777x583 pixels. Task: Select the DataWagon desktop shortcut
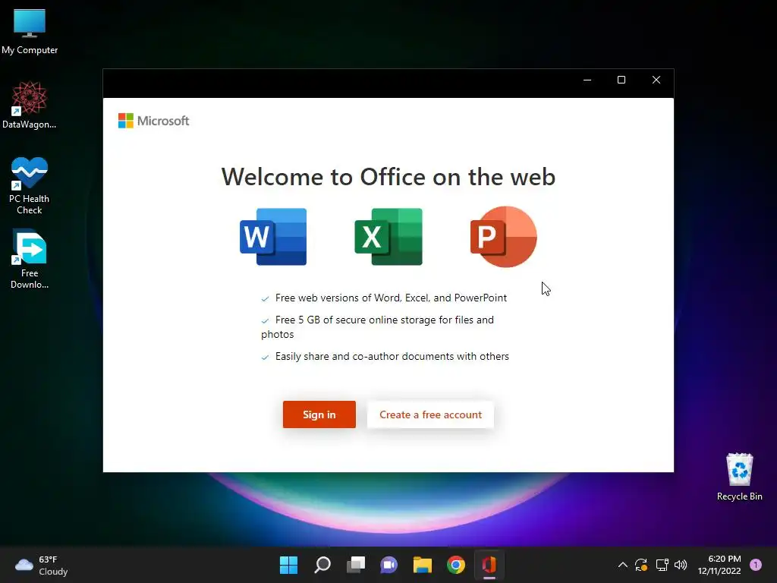(30, 105)
